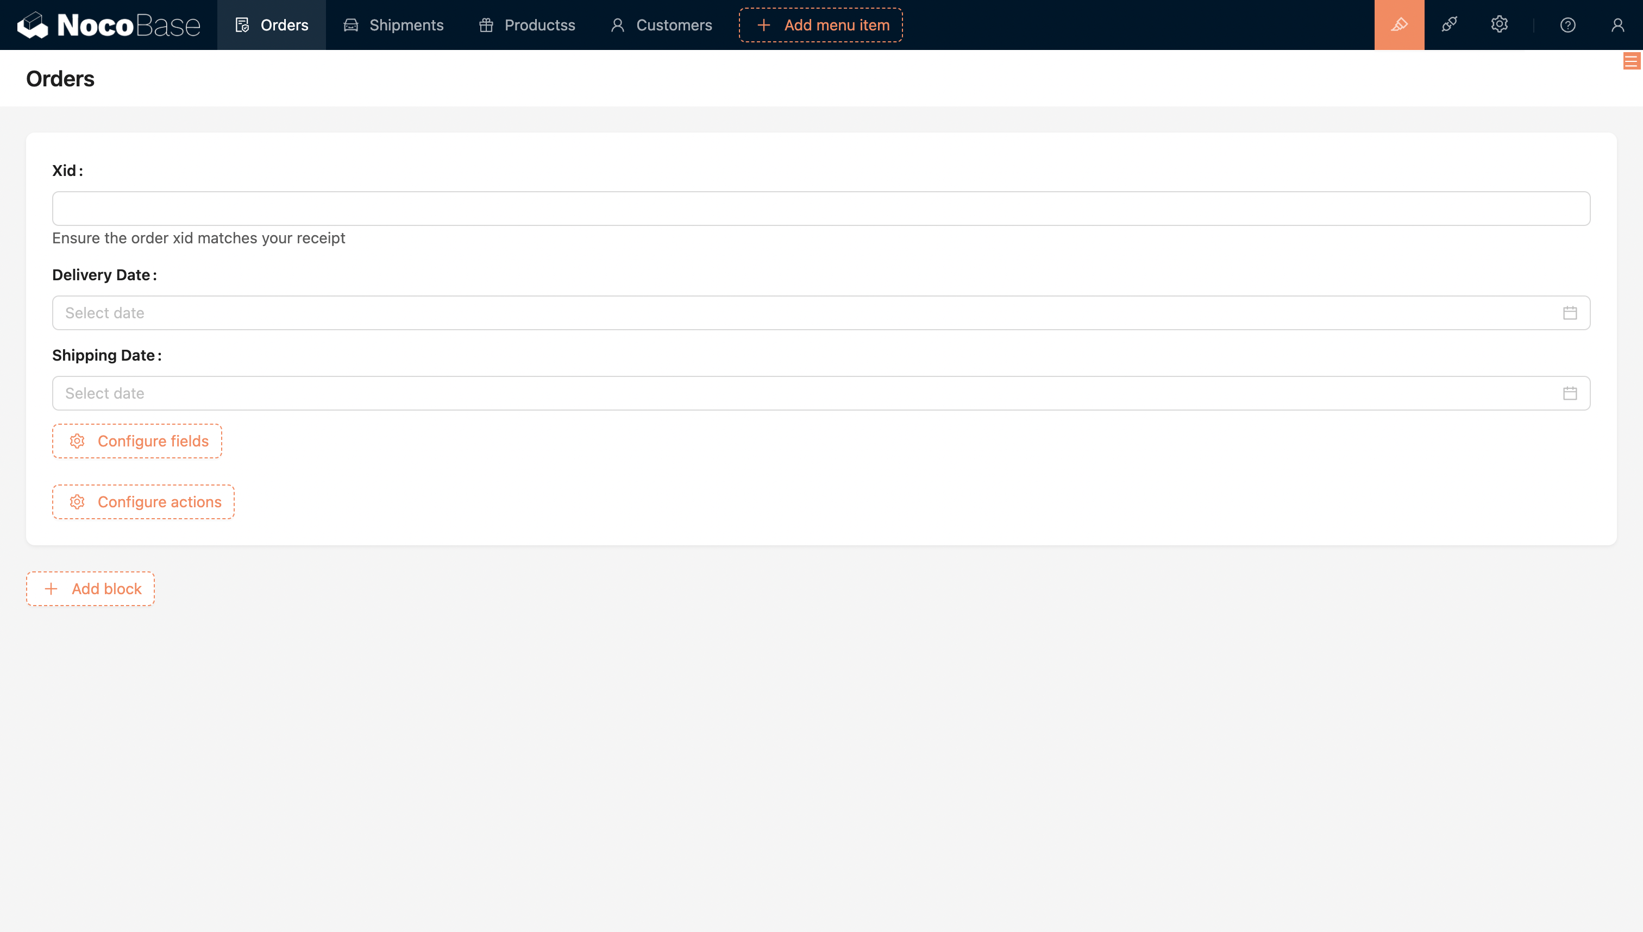Open the settings gear in top bar
1643x932 pixels.
(x=1499, y=25)
